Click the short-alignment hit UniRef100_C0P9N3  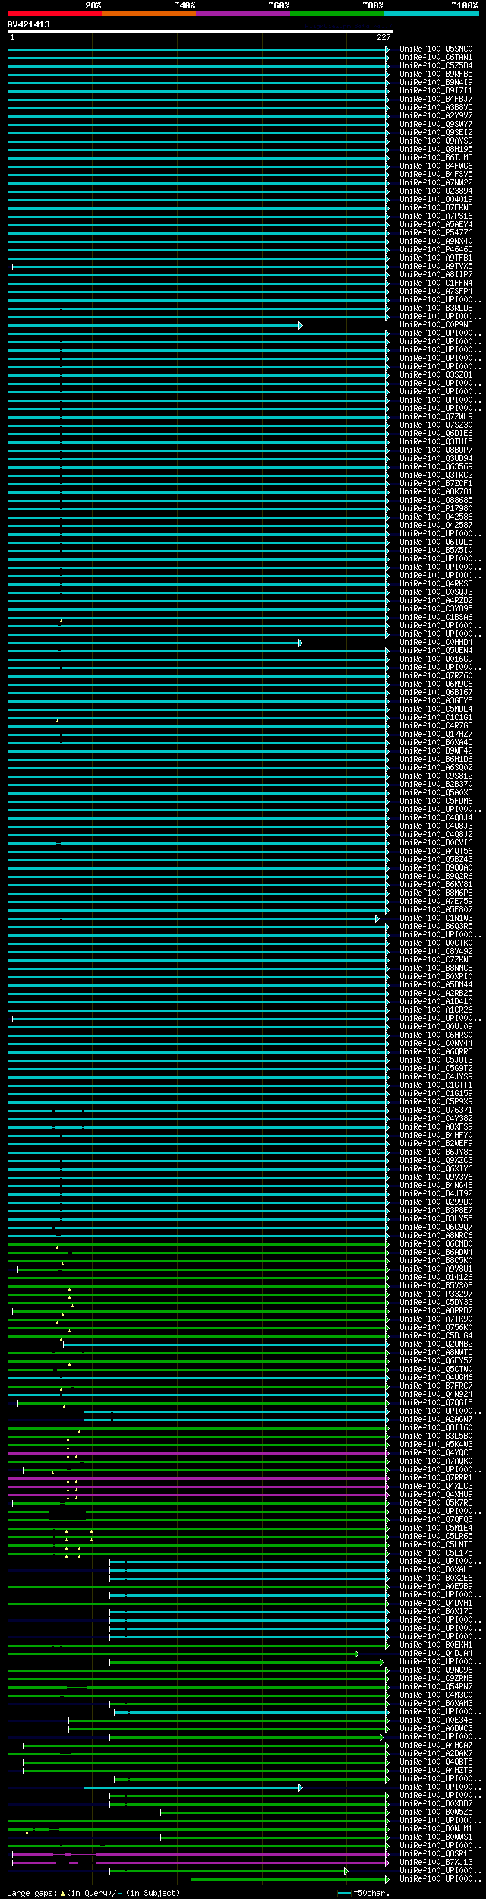436,325
